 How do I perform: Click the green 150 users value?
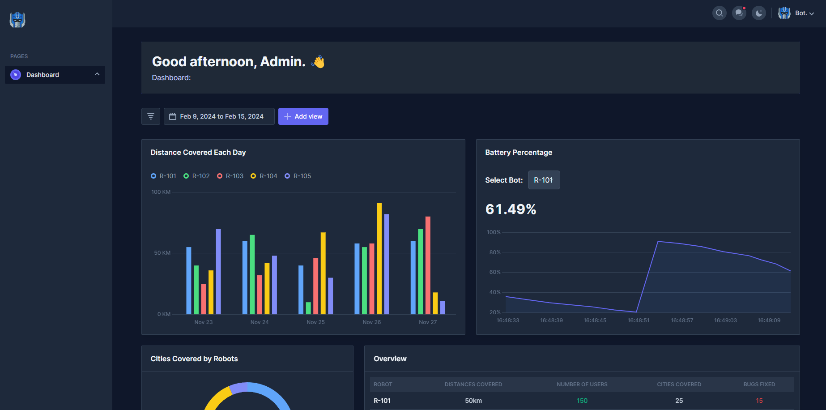(582, 401)
